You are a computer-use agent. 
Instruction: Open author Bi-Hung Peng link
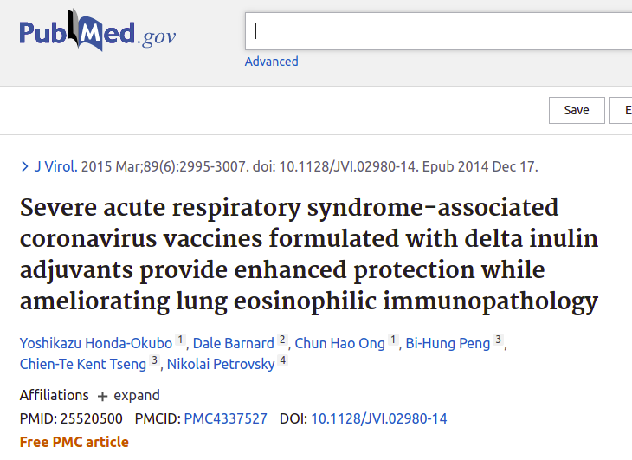click(448, 343)
